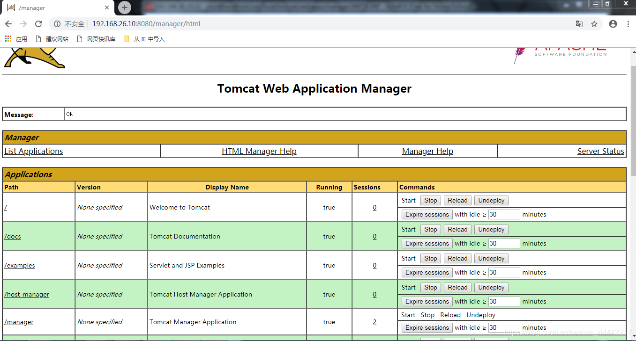Open the Server Status link
The height and width of the screenshot is (341, 636).
click(x=601, y=151)
